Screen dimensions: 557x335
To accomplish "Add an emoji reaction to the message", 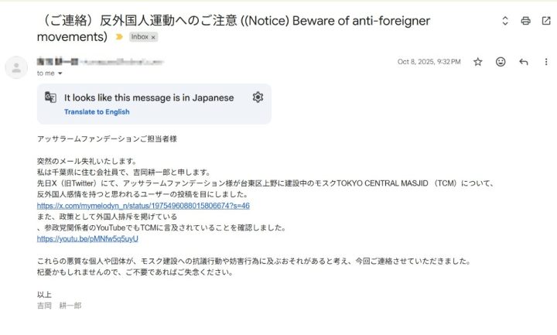I will coord(501,62).
